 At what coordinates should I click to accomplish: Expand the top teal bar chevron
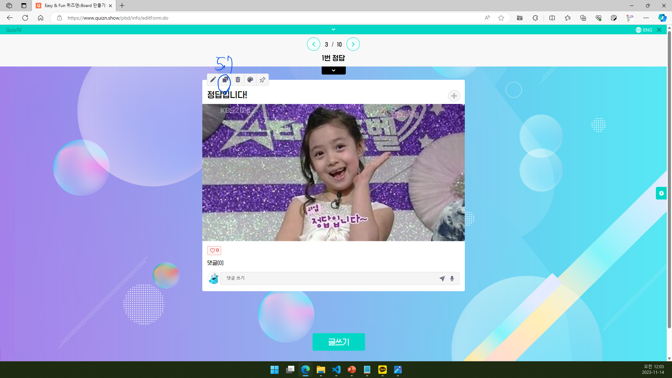334,29
